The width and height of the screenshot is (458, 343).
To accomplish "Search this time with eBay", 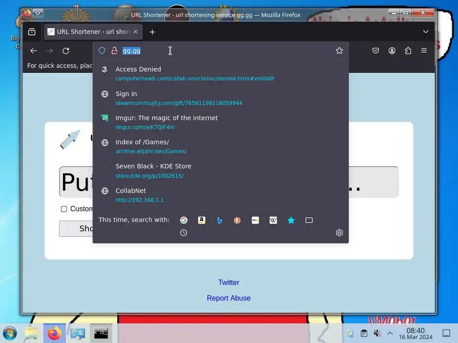I will [255, 220].
